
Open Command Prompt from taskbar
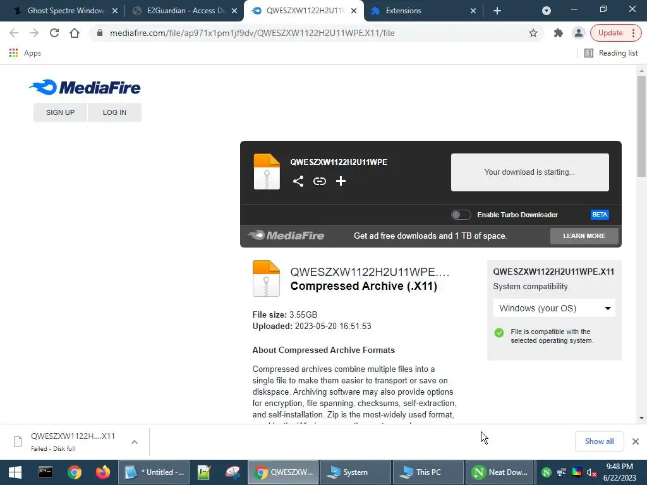click(45, 472)
